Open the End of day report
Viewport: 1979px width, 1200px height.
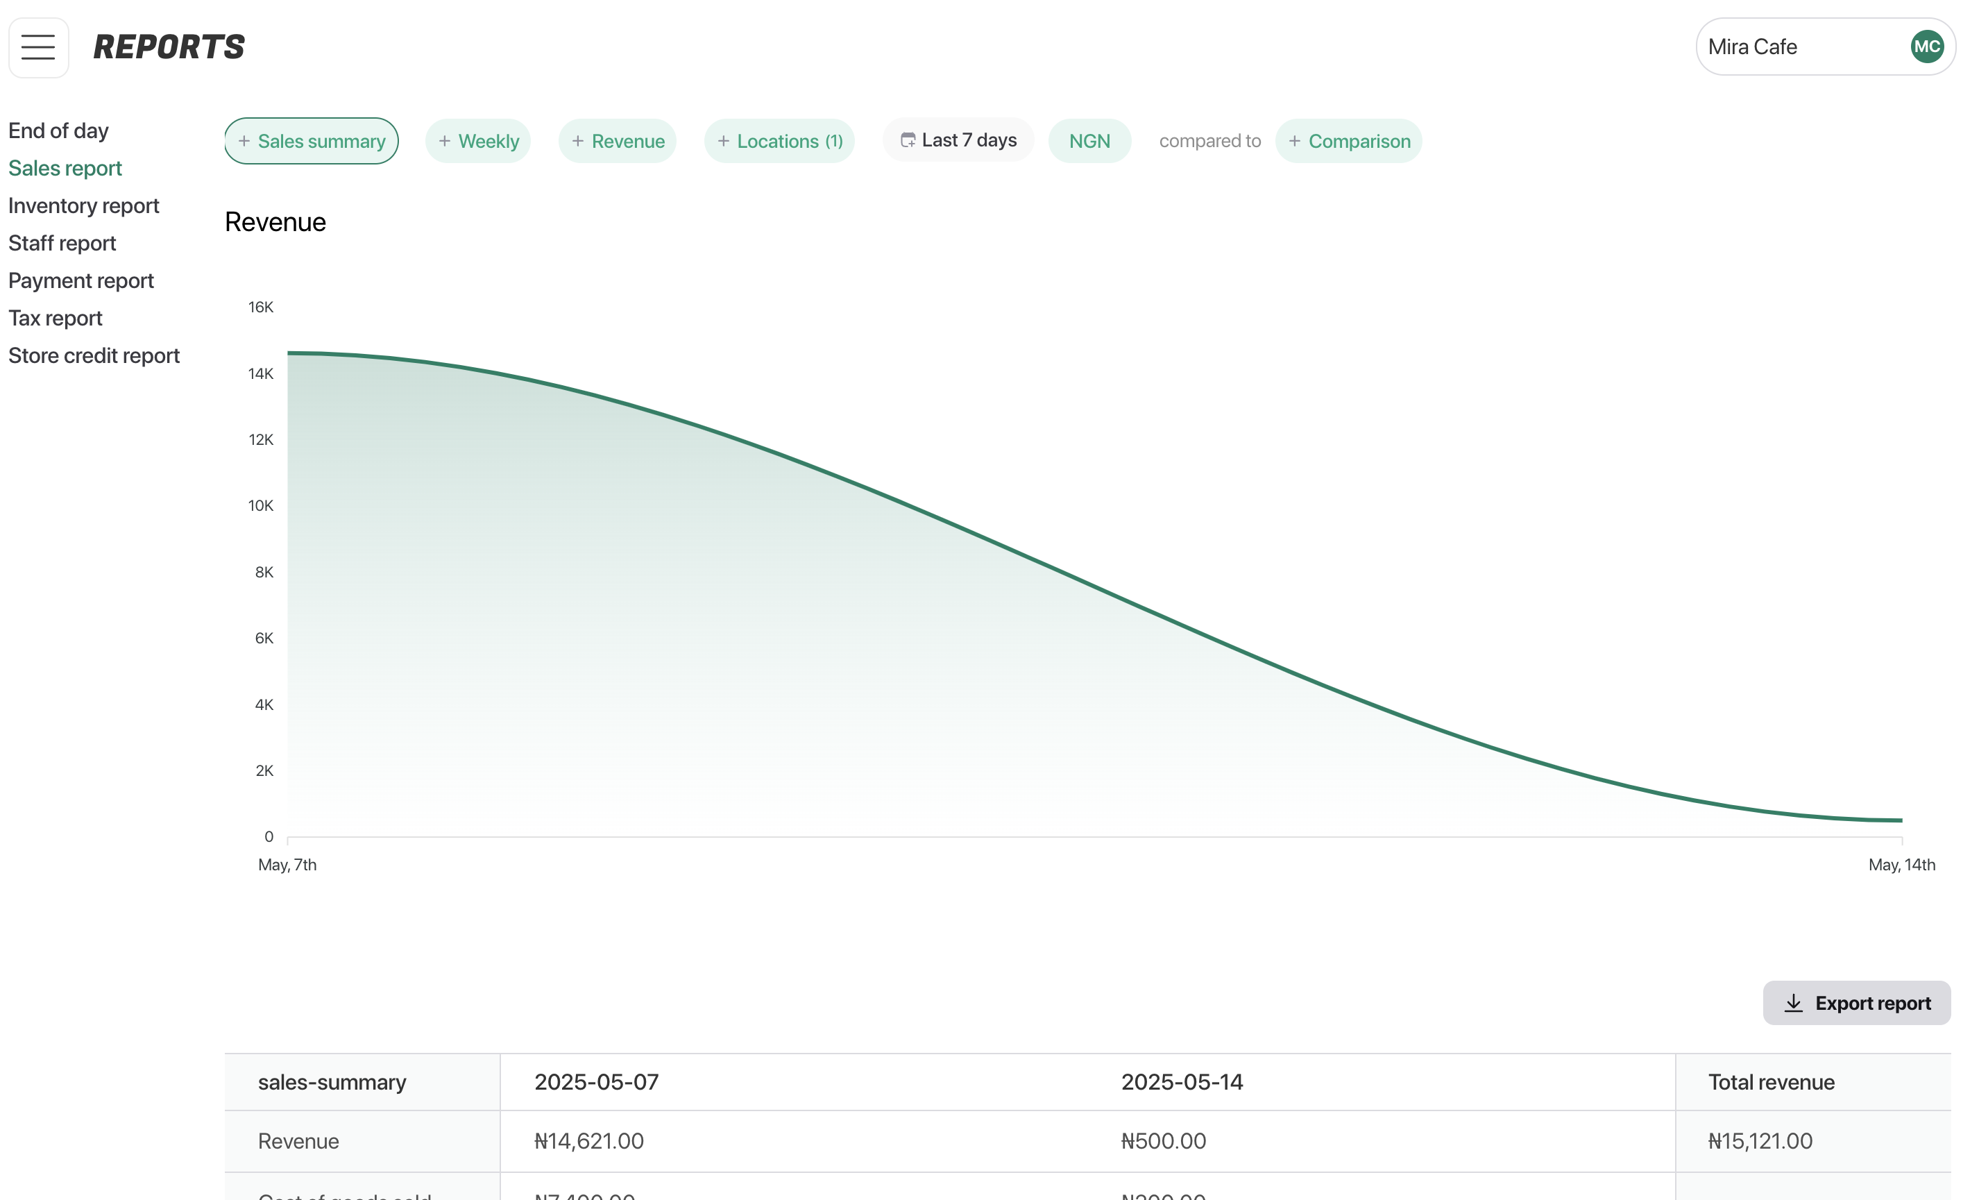pyautogui.click(x=58, y=131)
